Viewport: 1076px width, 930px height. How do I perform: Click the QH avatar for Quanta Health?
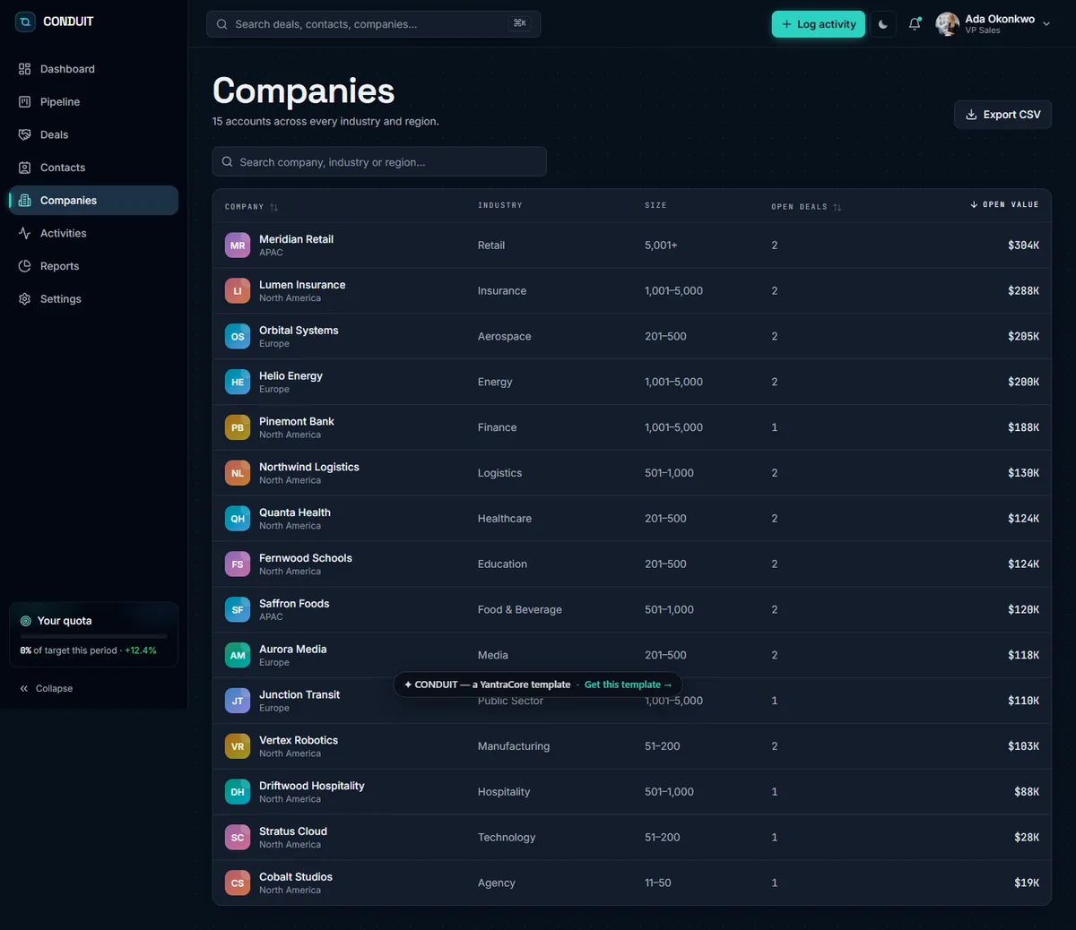pyautogui.click(x=238, y=519)
